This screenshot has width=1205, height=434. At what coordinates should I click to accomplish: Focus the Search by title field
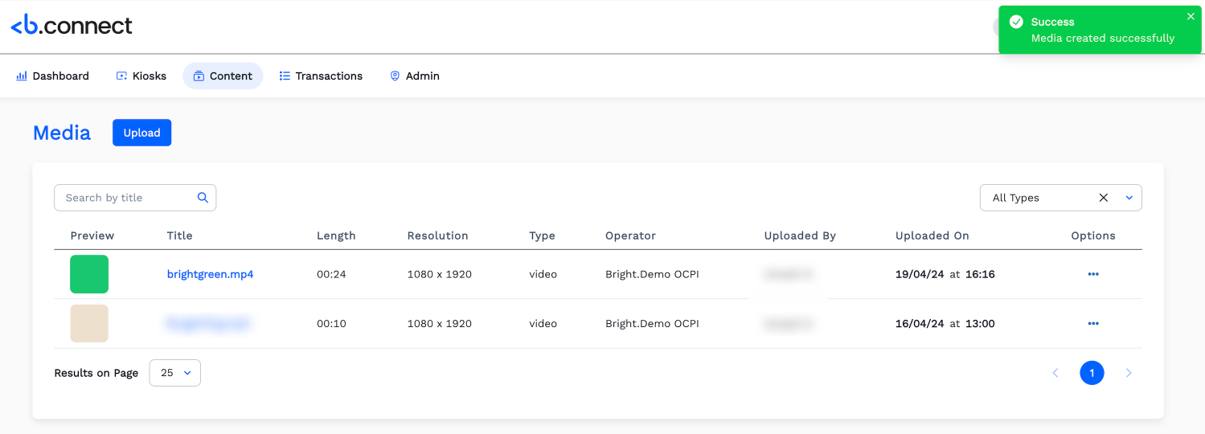click(125, 198)
